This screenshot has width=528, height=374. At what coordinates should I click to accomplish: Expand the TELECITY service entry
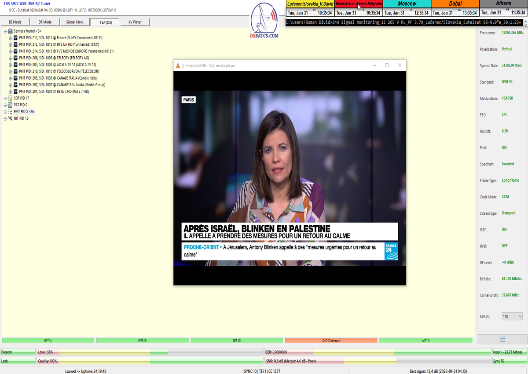10,58
